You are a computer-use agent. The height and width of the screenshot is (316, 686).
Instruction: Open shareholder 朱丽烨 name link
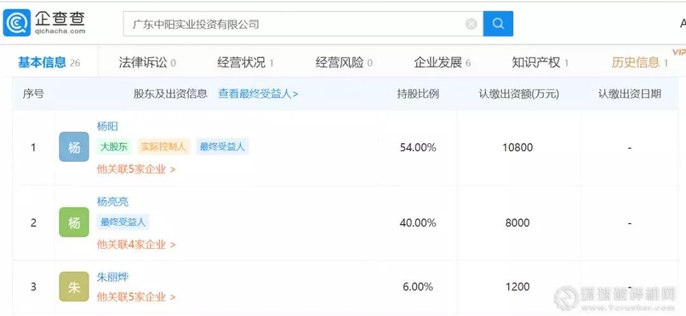112,277
